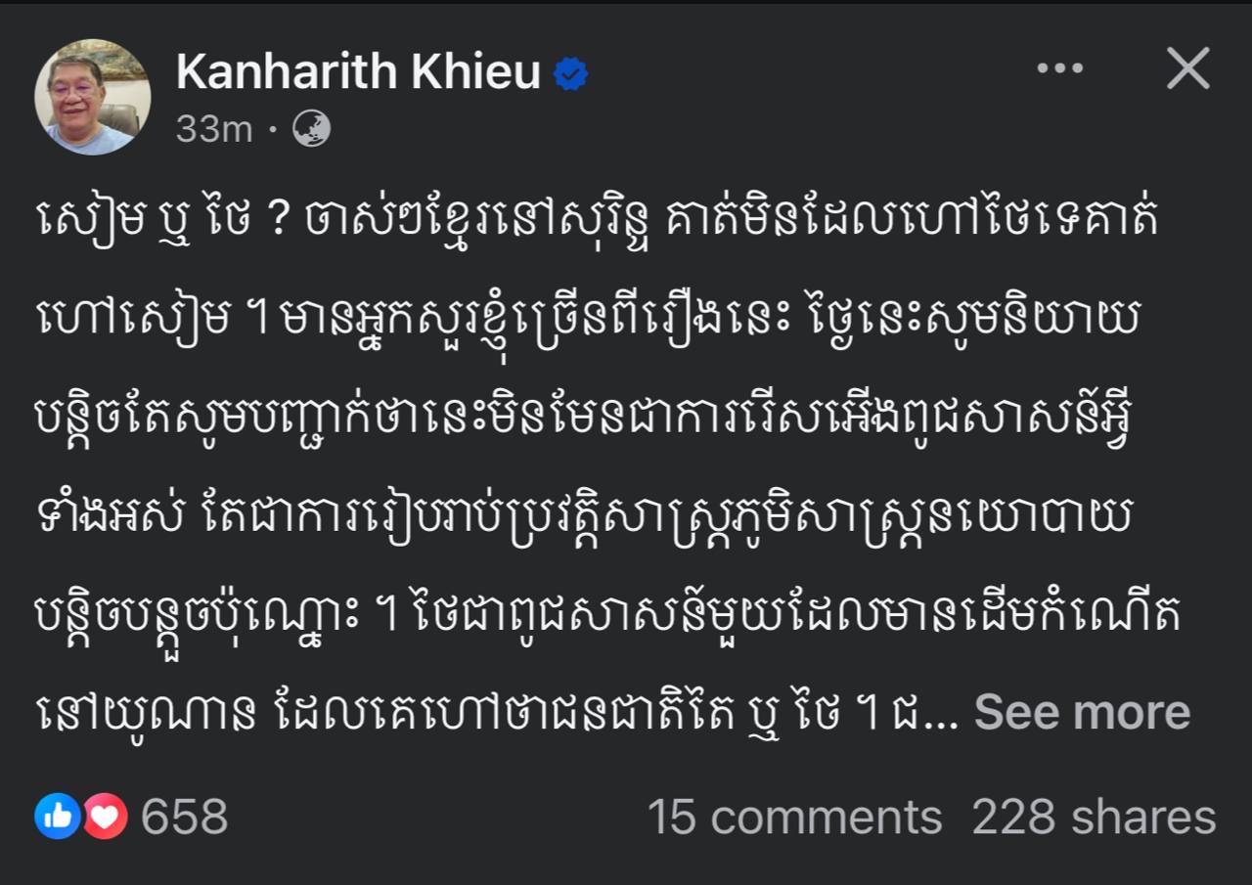This screenshot has width=1252, height=885.
Task: Click the blue thumbs-up Like reaction icon
Action: (57, 817)
